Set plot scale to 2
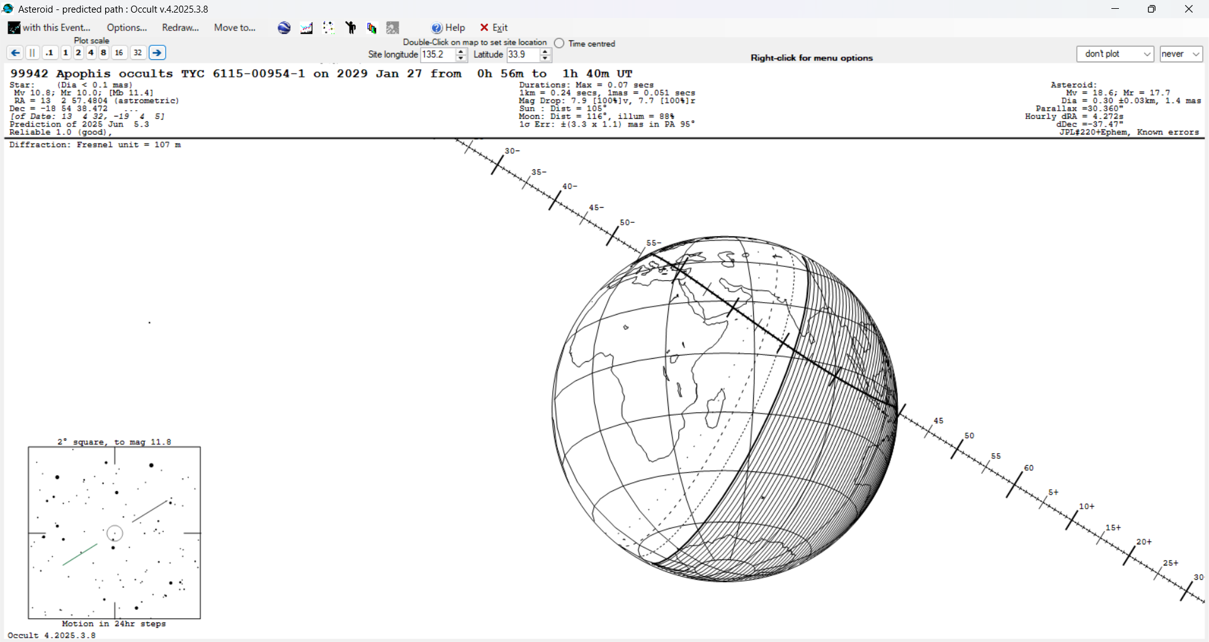The width and height of the screenshot is (1209, 642). (78, 53)
